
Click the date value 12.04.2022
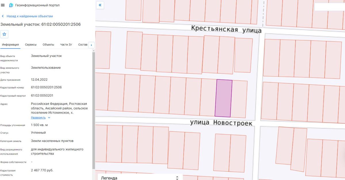(39, 80)
